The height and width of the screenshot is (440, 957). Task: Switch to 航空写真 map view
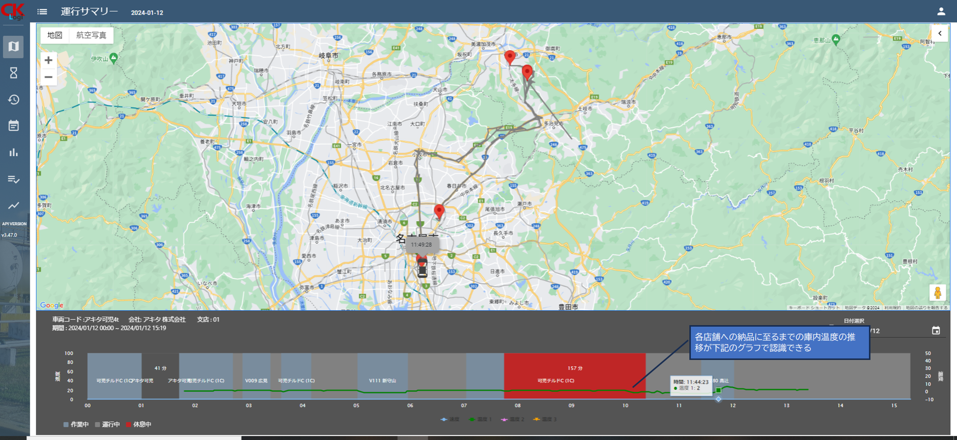pyautogui.click(x=91, y=35)
